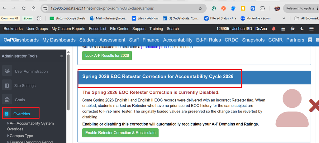Open User Administration icon in sidebar
Viewport: 319px width, 143px height.
point(7,71)
